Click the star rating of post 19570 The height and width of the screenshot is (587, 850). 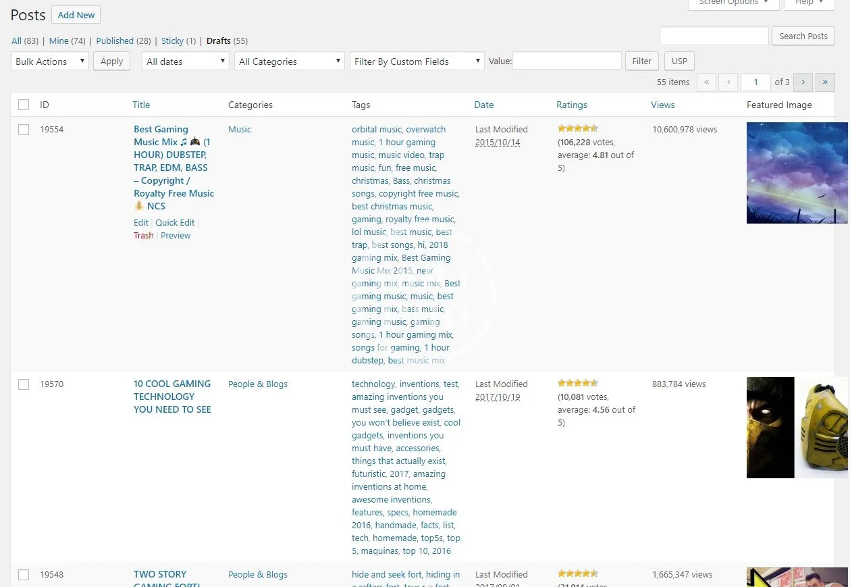[577, 383]
